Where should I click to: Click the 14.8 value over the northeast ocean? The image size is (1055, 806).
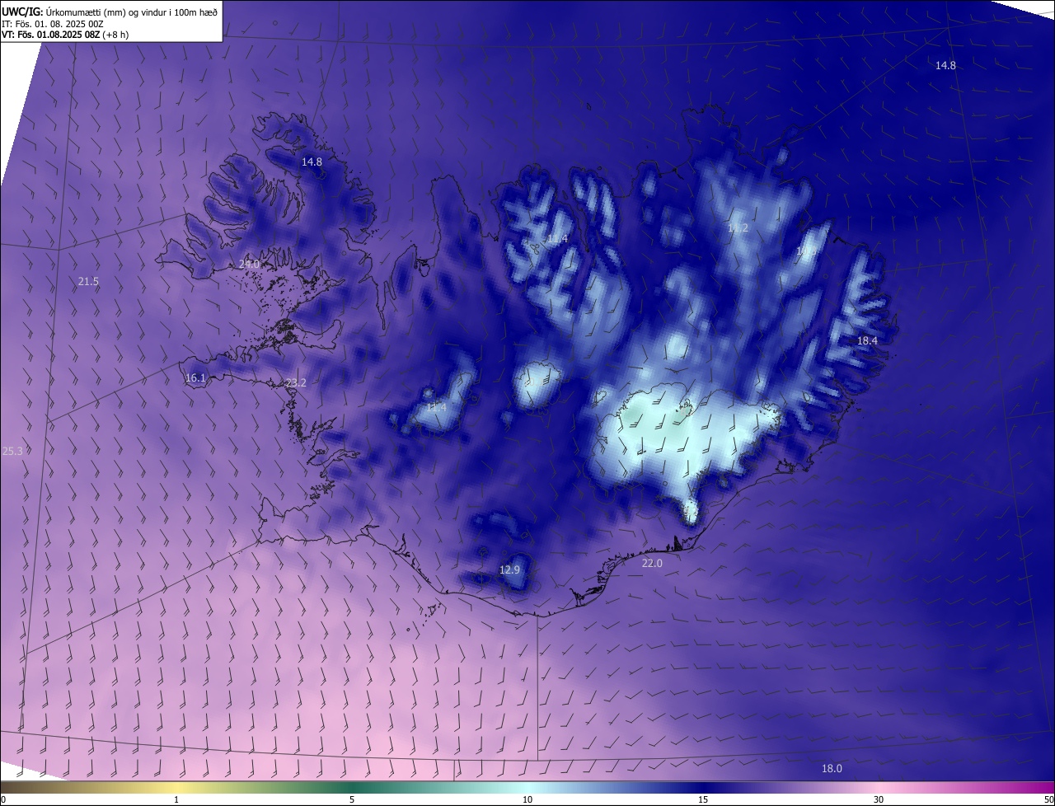pos(945,65)
